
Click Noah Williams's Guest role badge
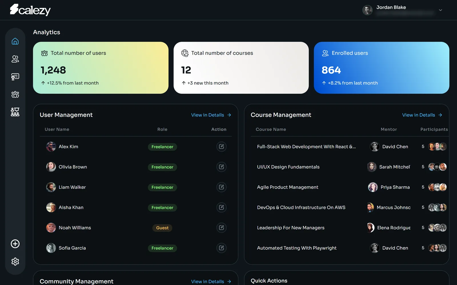pos(162,228)
